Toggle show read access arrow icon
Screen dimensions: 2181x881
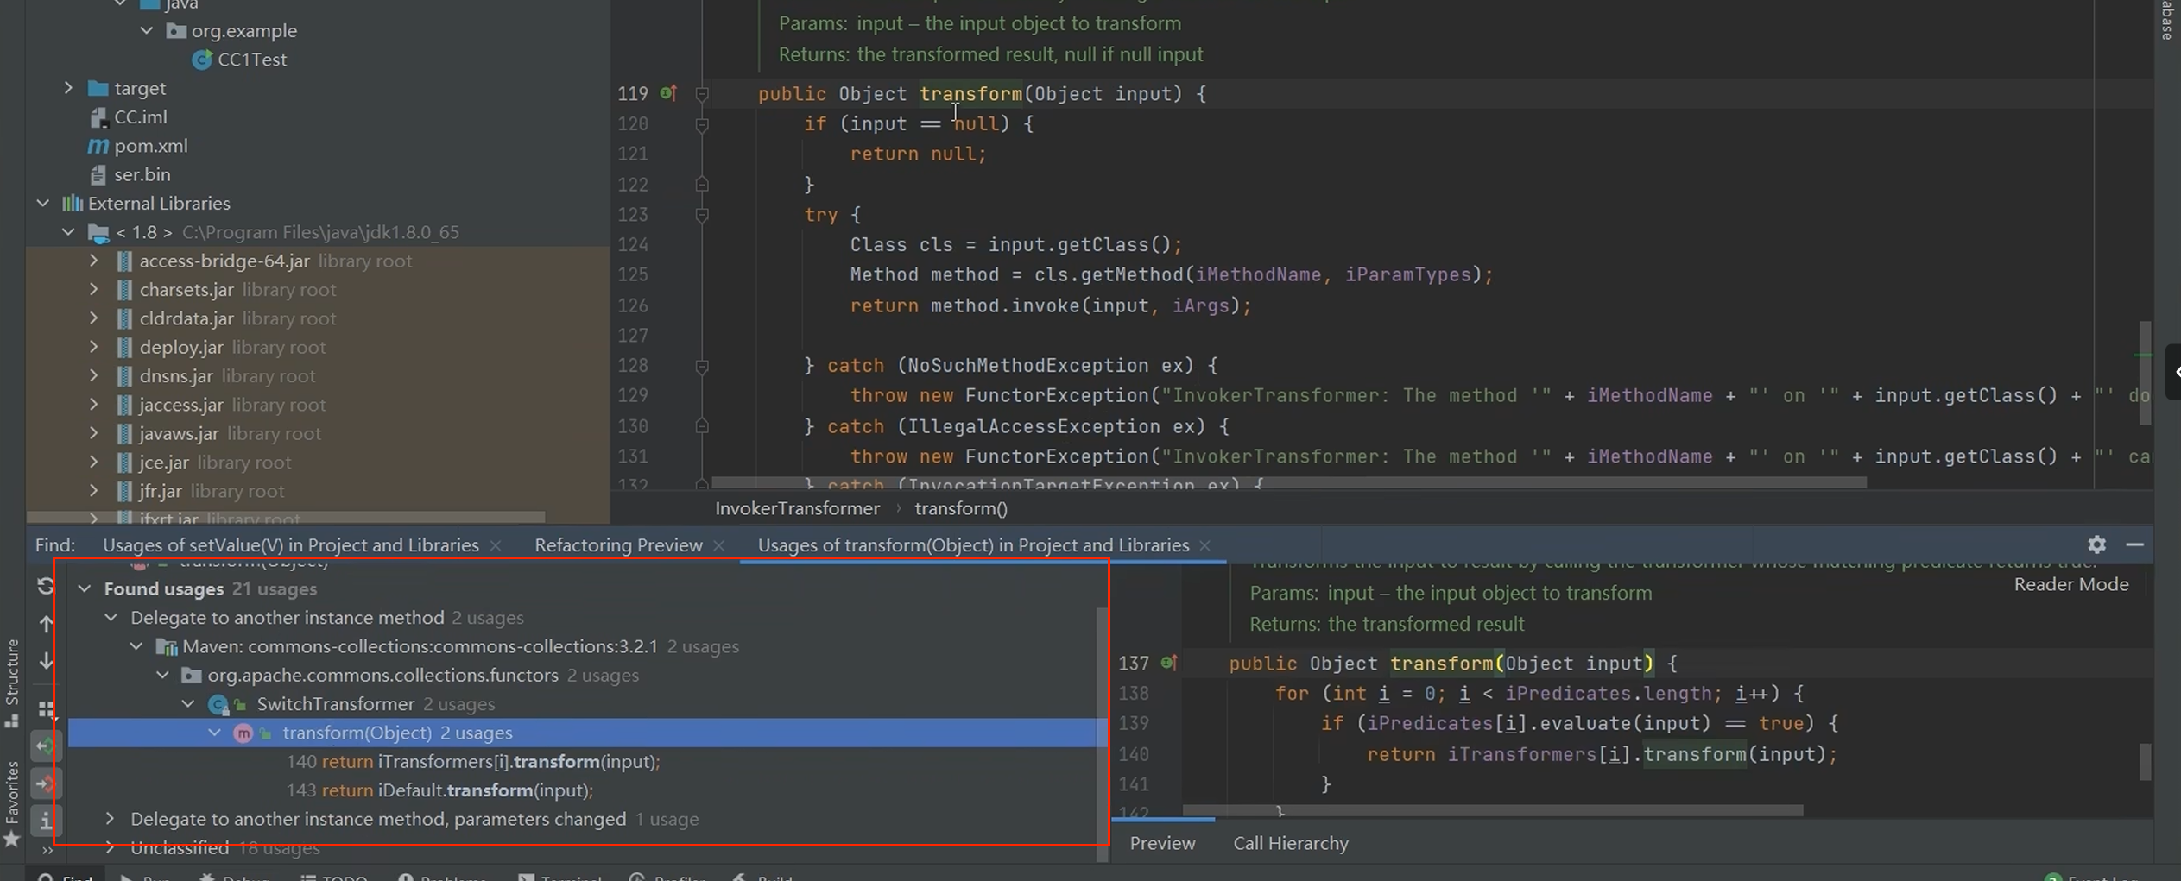[46, 746]
